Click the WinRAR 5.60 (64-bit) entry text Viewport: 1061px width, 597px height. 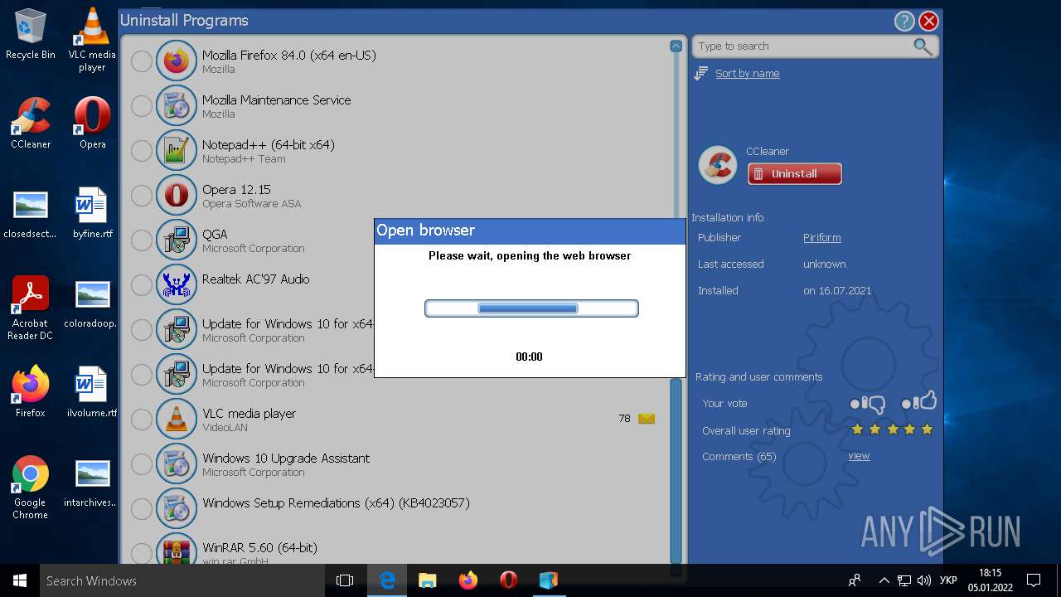click(260, 548)
